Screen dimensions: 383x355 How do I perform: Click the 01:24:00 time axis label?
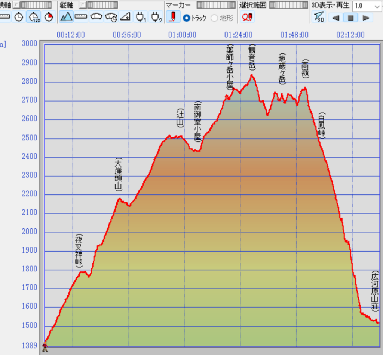(238, 35)
